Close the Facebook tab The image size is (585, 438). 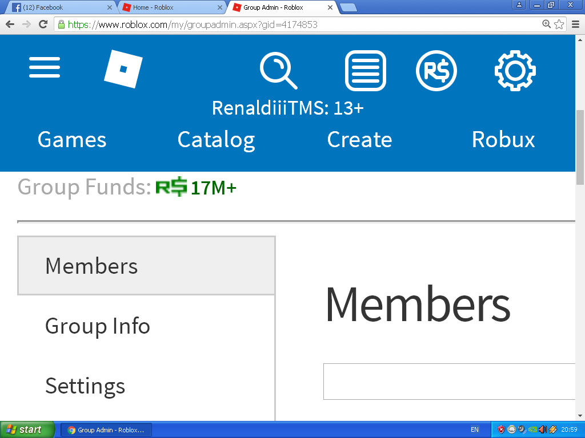[110, 7]
